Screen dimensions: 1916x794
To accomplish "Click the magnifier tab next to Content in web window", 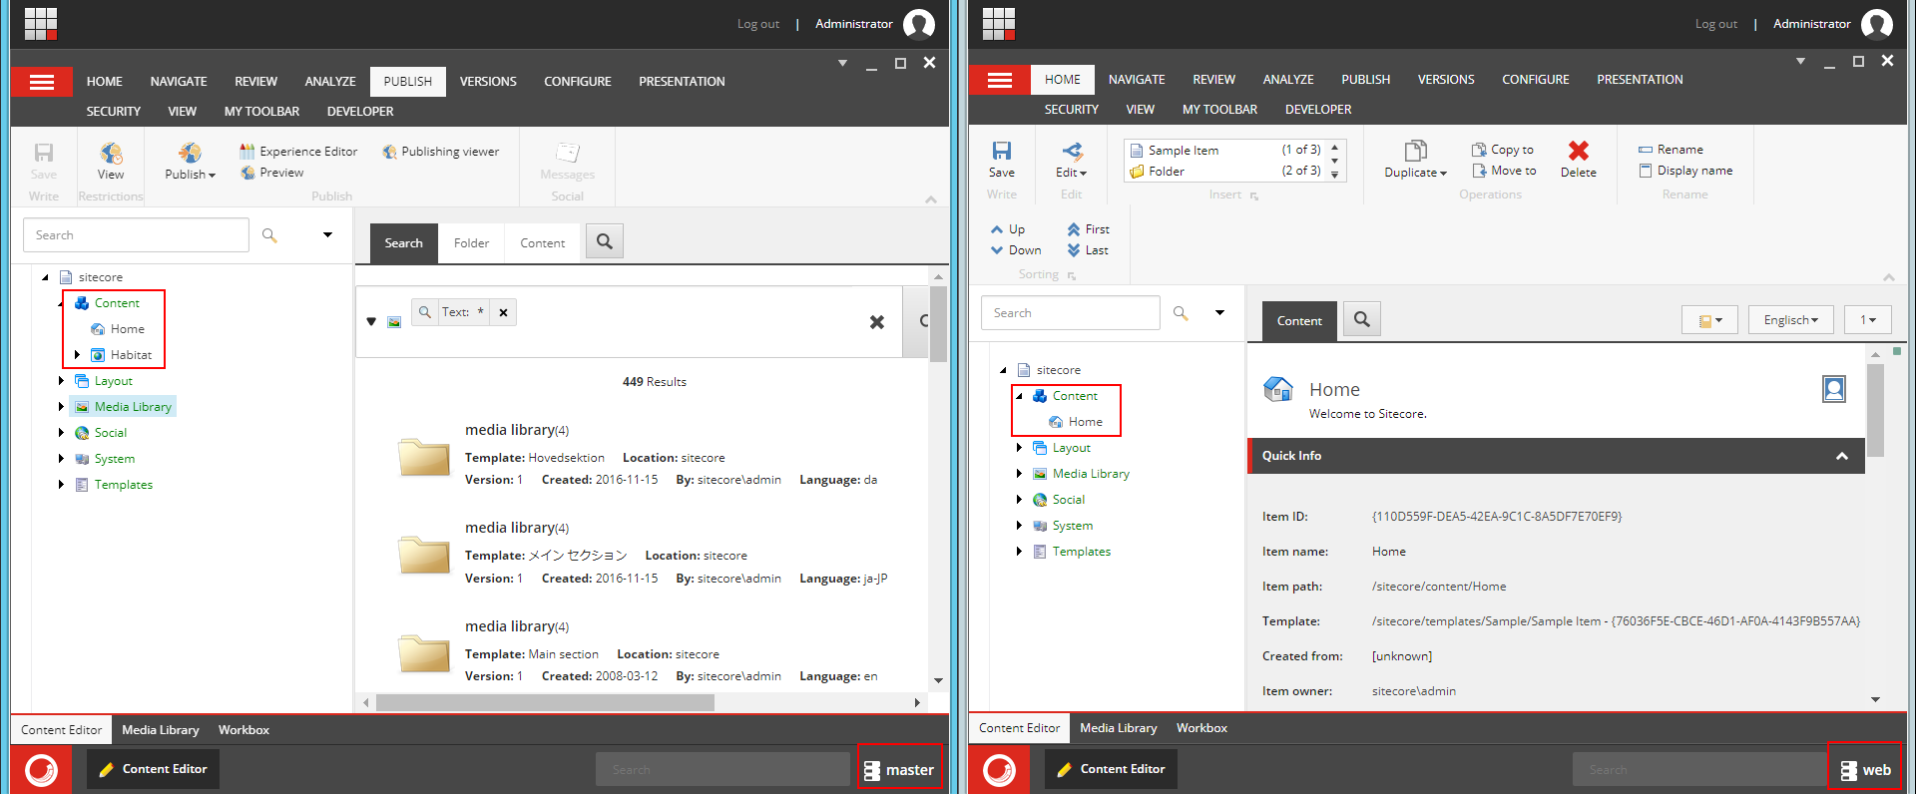I will pyautogui.click(x=1362, y=319).
